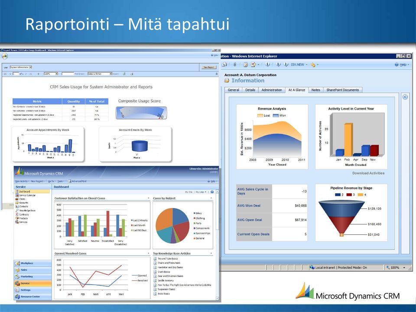Open the User dropdown in Report Viewer
Screen dimensions: 416x312
(21, 68)
